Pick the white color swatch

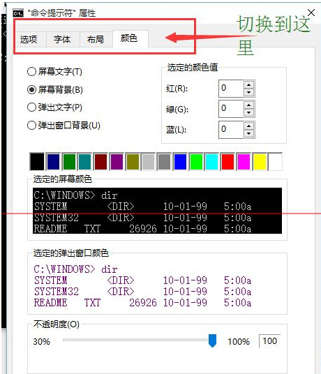click(275, 162)
